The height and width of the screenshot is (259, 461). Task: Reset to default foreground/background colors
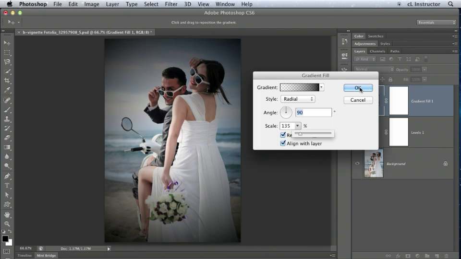3,231
